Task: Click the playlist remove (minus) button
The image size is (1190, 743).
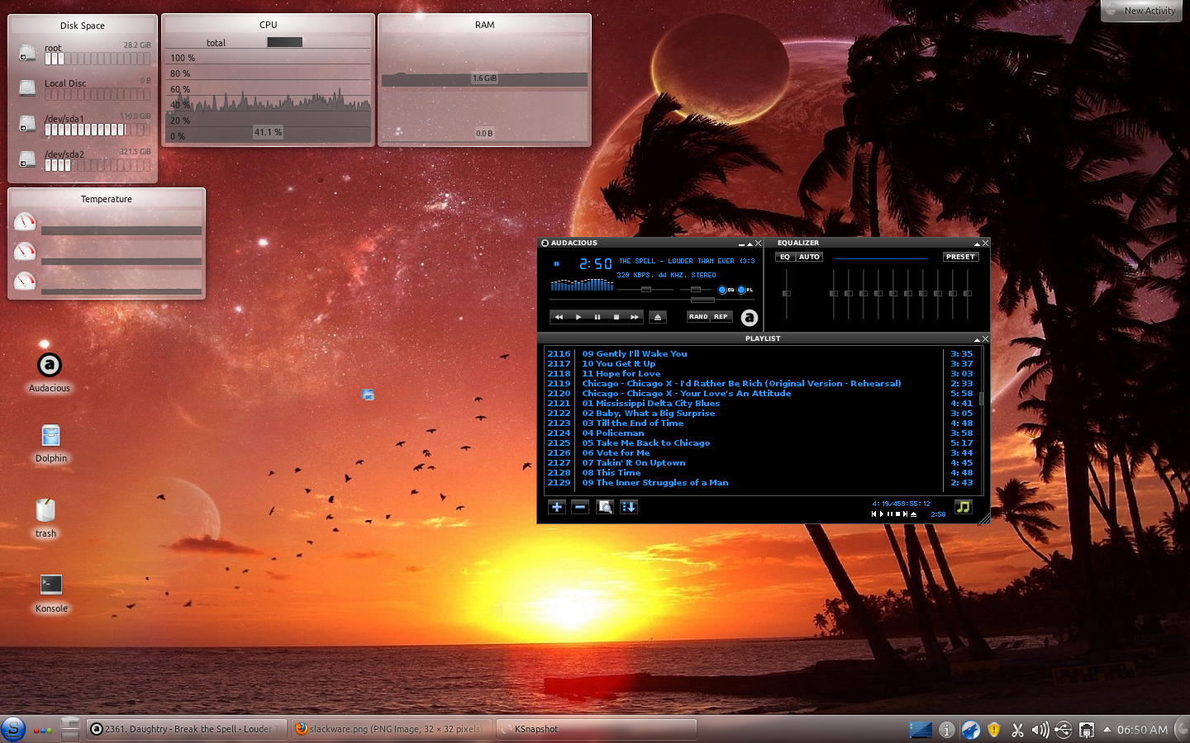Action: coord(580,507)
